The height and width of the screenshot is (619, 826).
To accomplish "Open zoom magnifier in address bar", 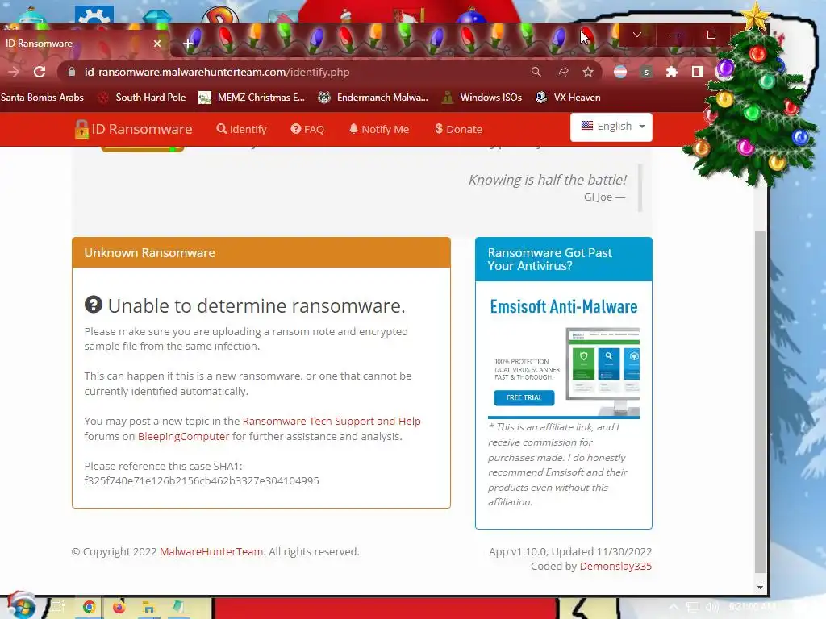I will coord(536,72).
